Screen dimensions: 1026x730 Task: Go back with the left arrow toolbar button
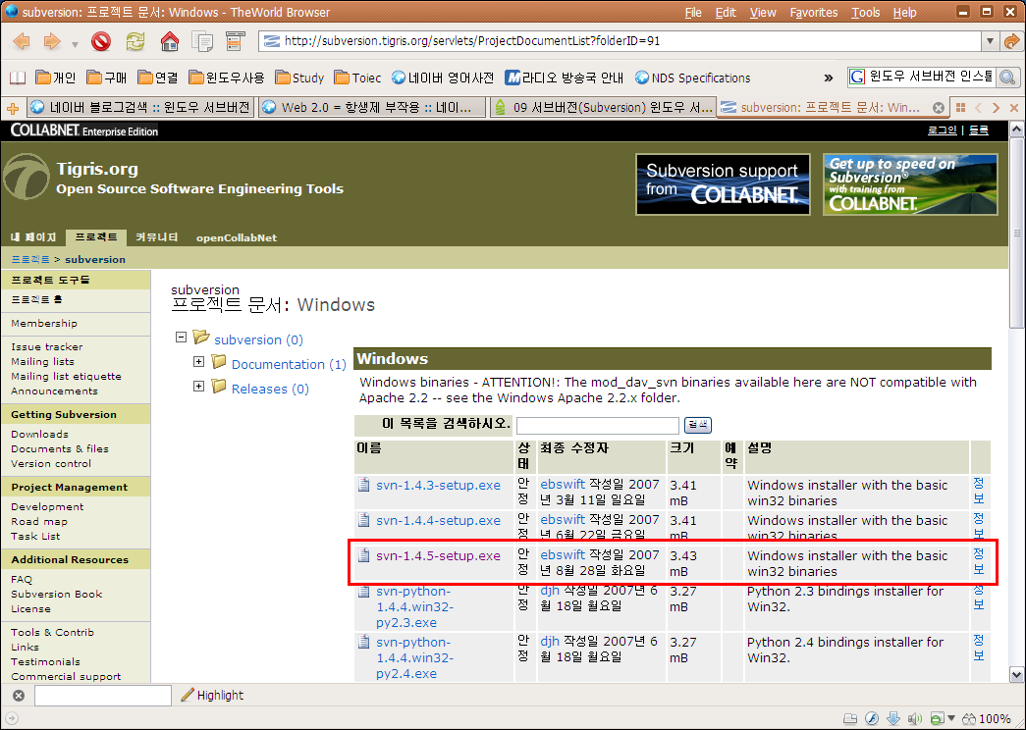(x=22, y=42)
